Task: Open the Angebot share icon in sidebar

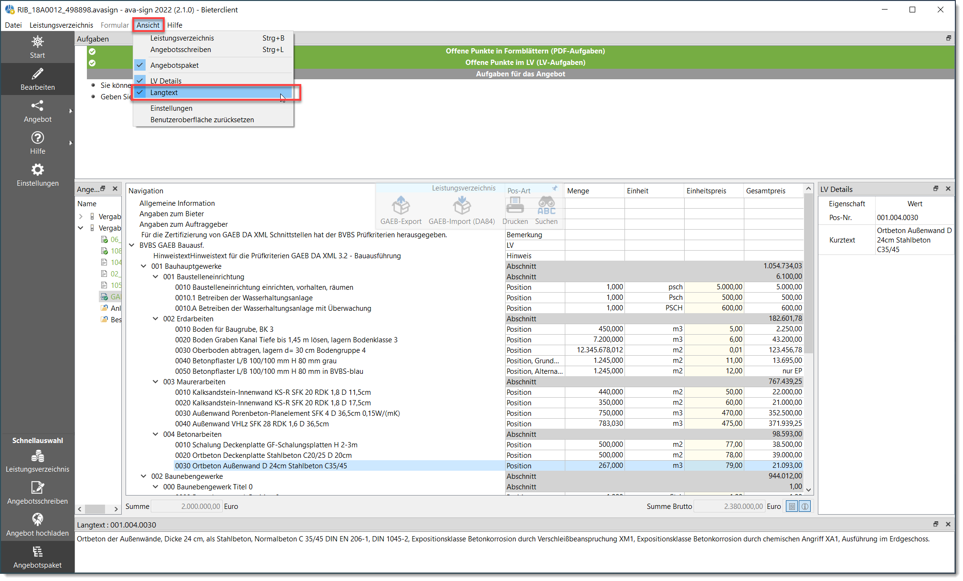Action: pyautogui.click(x=37, y=111)
